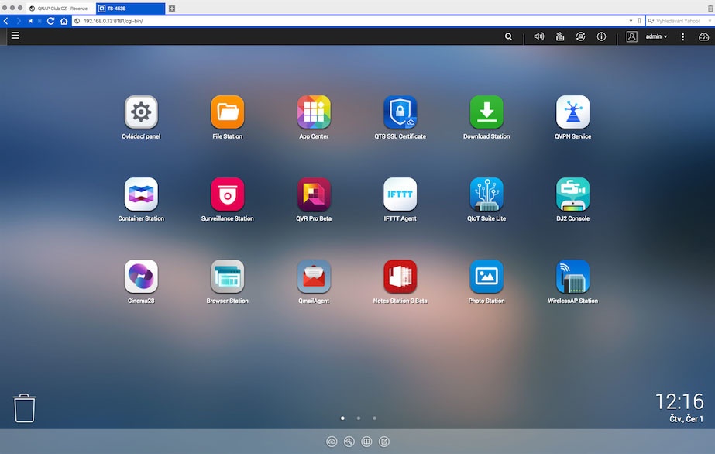Viewport: 715px width, 454px height.
Task: Open the desktop trash bin
Action: 24,408
